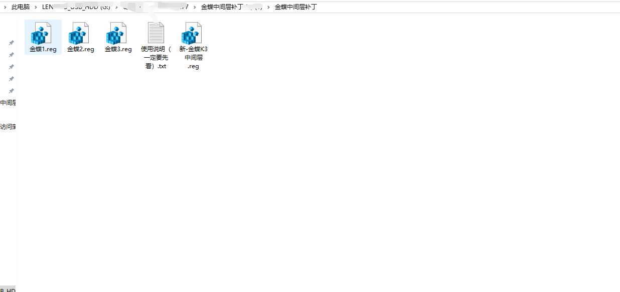Click the 使用说明（一定要先看）.txt file name
The width and height of the screenshot is (620, 292).
coord(156,58)
